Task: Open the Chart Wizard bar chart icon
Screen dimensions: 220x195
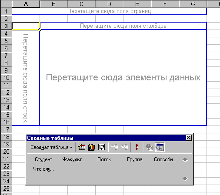Action: click(92, 147)
